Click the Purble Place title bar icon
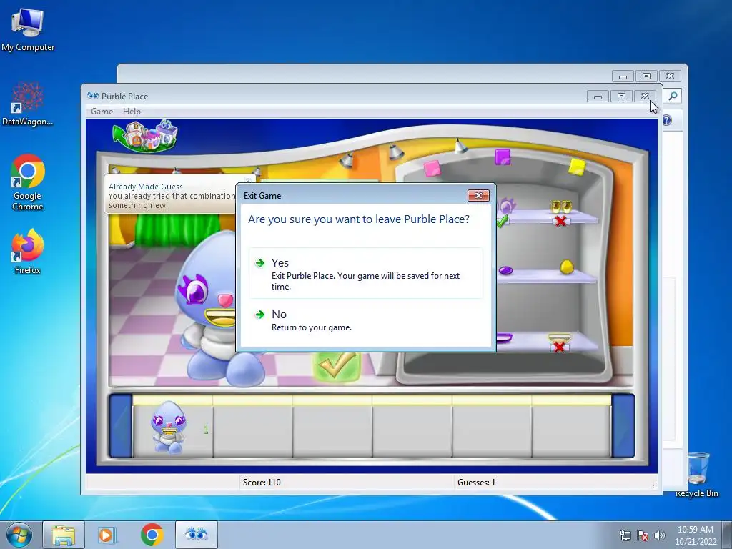732x549 pixels. pos(92,96)
